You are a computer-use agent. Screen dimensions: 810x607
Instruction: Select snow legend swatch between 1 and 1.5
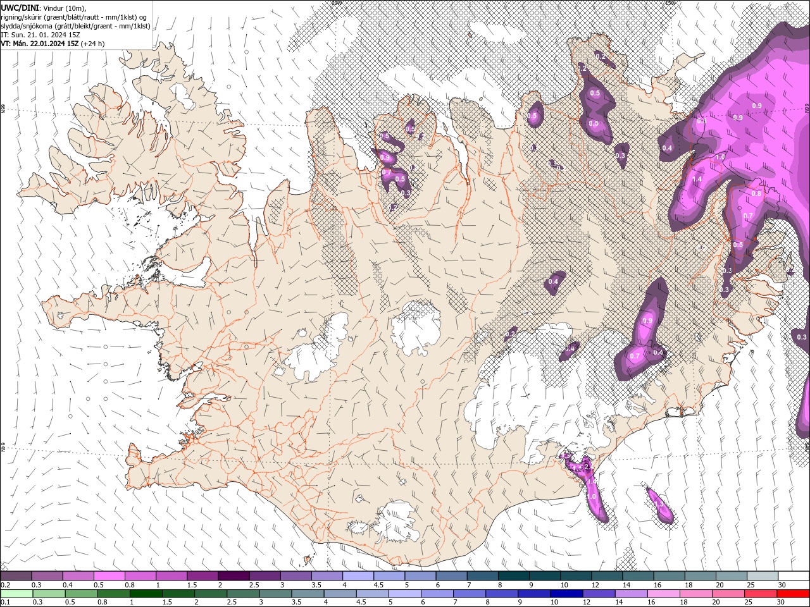[x=171, y=576]
